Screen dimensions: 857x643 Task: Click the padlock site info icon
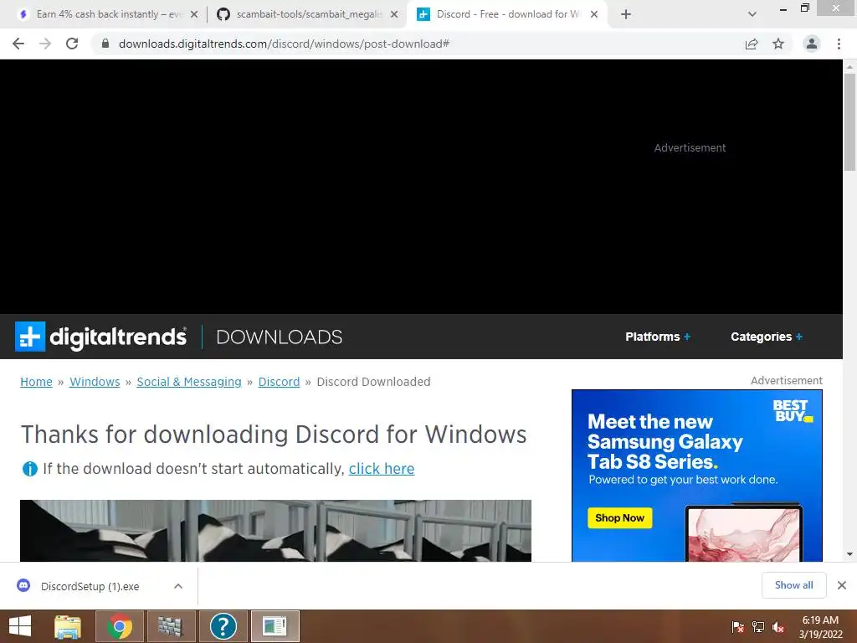coord(105,44)
